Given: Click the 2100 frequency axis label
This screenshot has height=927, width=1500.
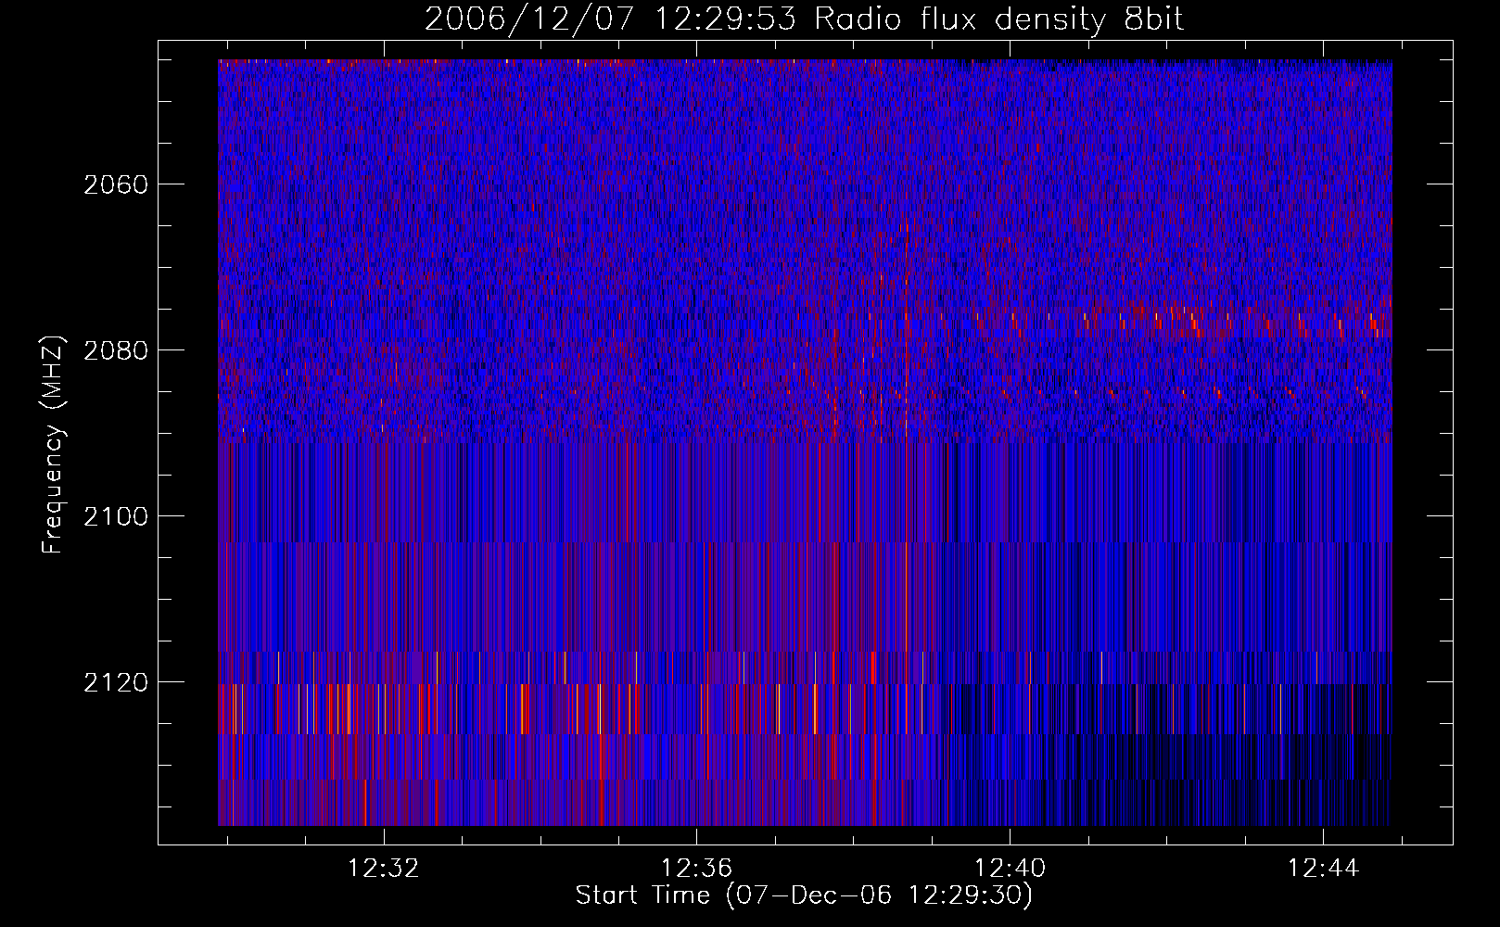Looking at the screenshot, I should pyautogui.click(x=116, y=516).
